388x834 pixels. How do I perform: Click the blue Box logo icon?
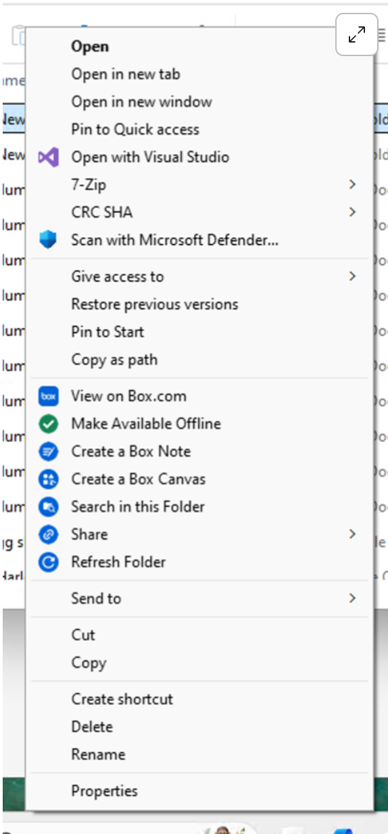point(48,397)
